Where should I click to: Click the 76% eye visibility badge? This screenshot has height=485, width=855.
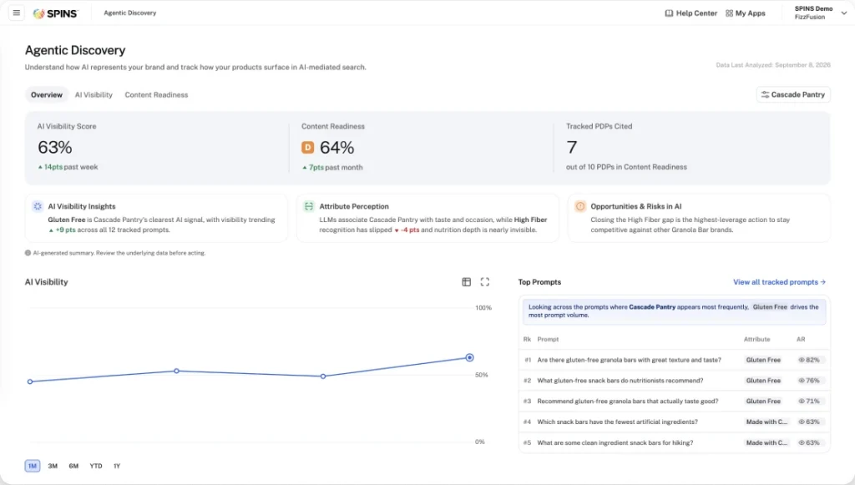point(809,381)
